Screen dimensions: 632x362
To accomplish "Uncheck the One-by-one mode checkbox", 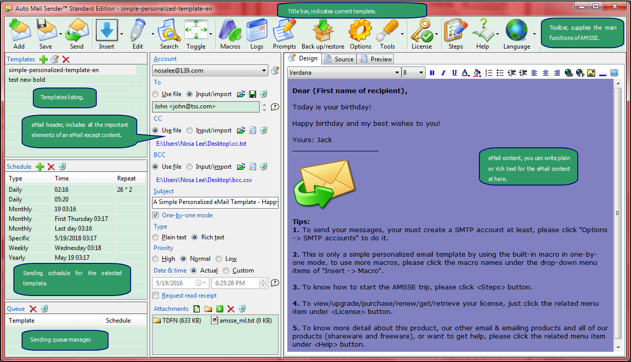I will (x=156, y=215).
